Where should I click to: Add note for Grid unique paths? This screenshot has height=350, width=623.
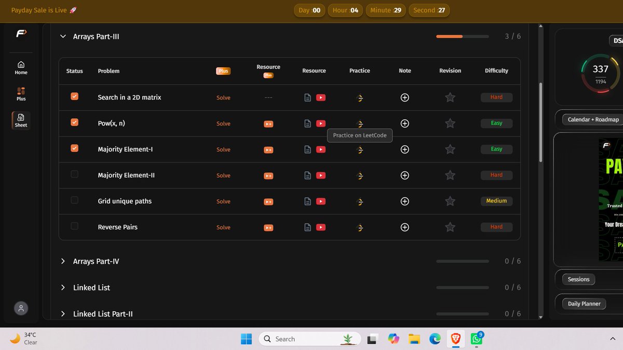[405, 201]
